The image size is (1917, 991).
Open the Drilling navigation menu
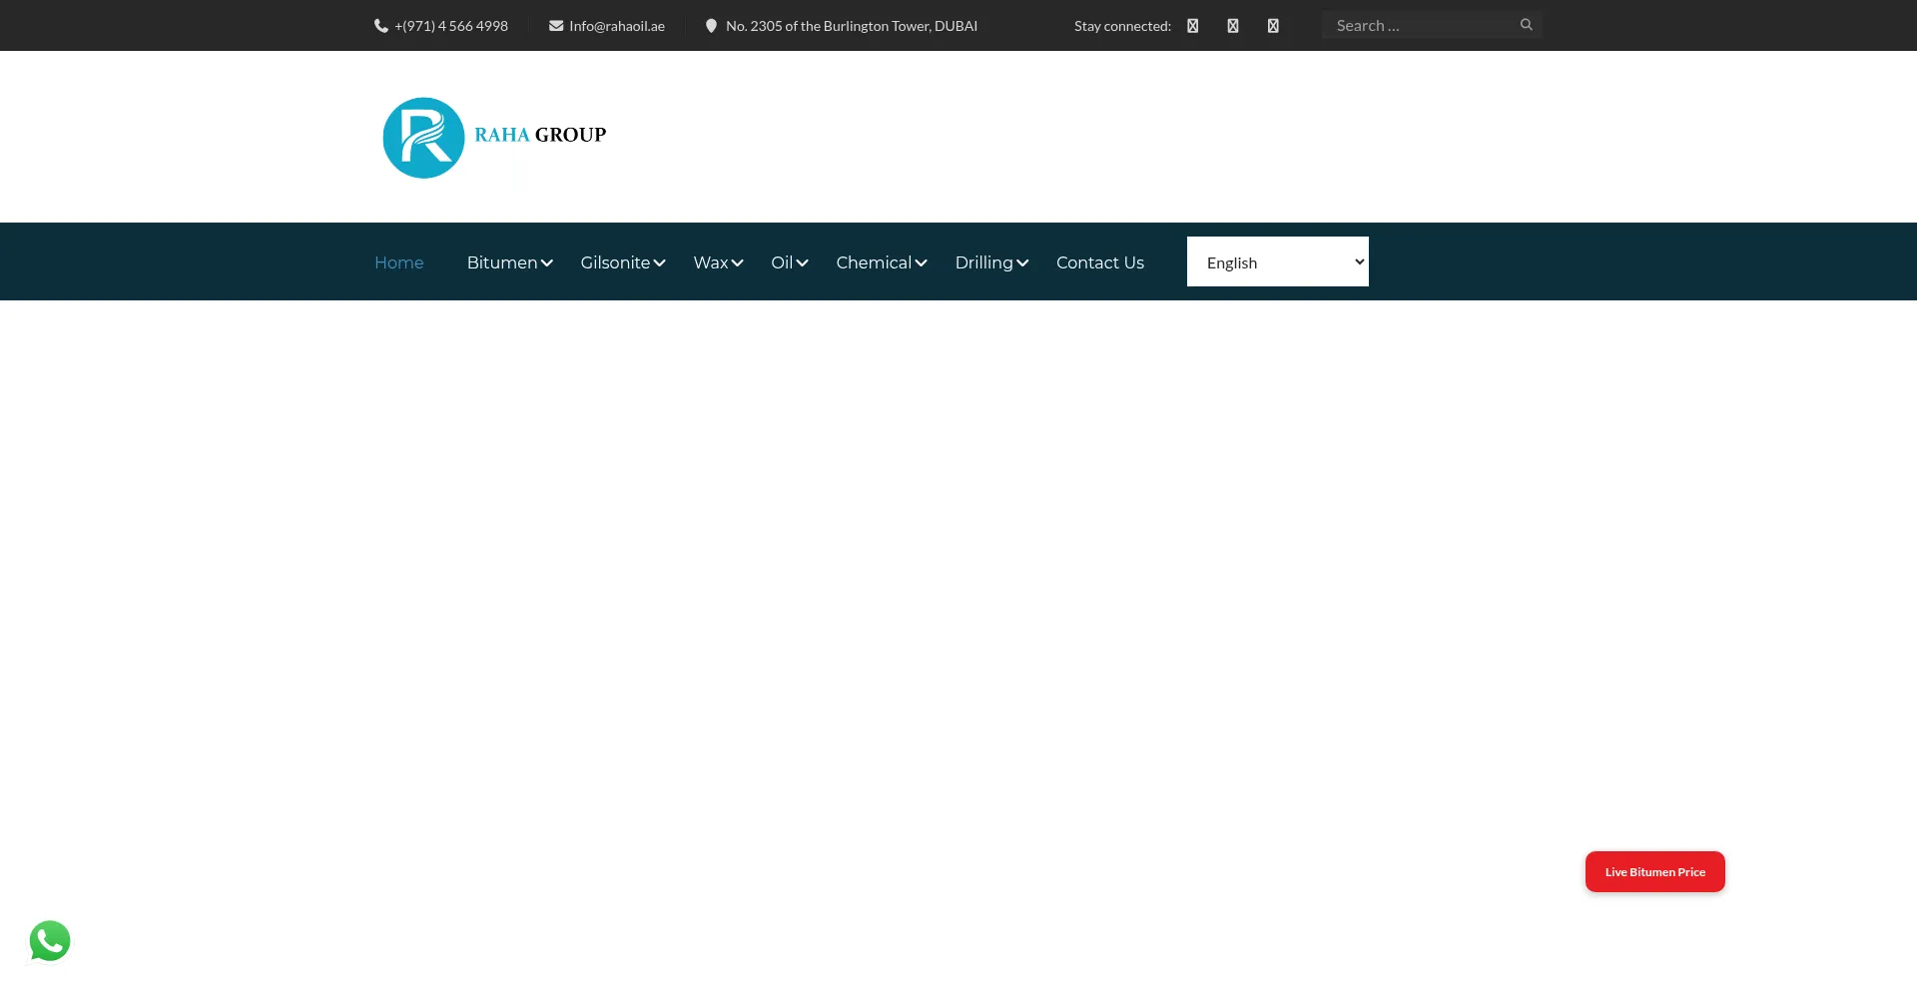pyautogui.click(x=983, y=262)
